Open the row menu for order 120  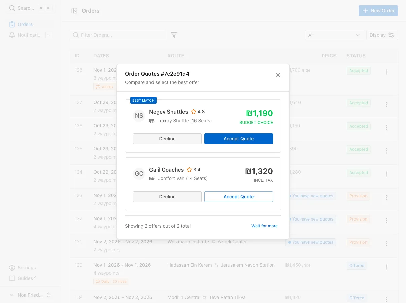click(387, 267)
